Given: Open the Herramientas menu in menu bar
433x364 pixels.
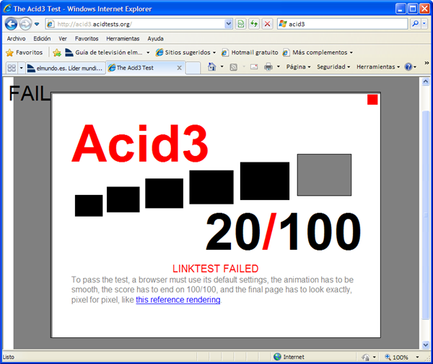Looking at the screenshot, I should coord(123,38).
